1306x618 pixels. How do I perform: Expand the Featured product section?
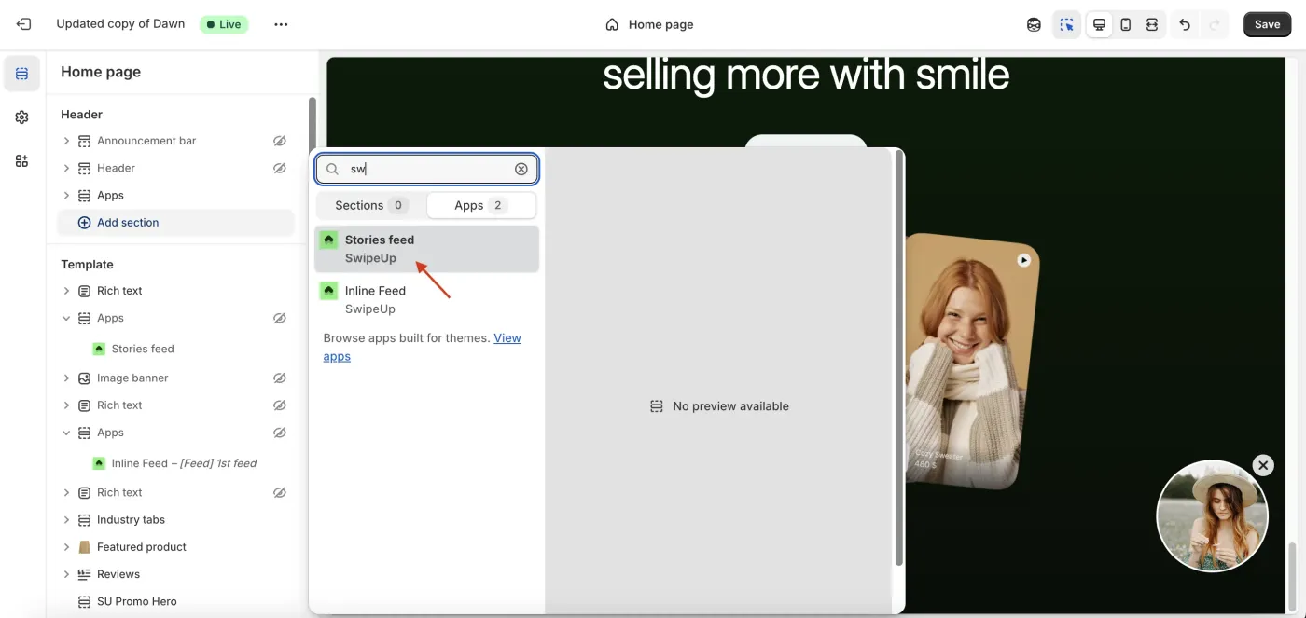pyautogui.click(x=66, y=546)
